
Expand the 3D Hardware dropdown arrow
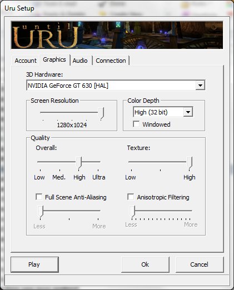pyautogui.click(x=200, y=86)
